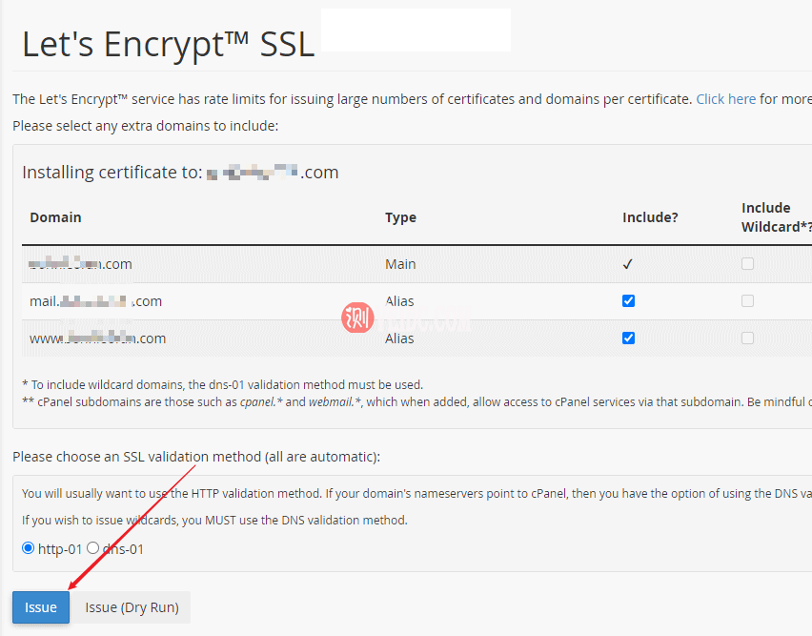Click the "Include?" column header
The height and width of the screenshot is (636, 812).
pos(650,217)
